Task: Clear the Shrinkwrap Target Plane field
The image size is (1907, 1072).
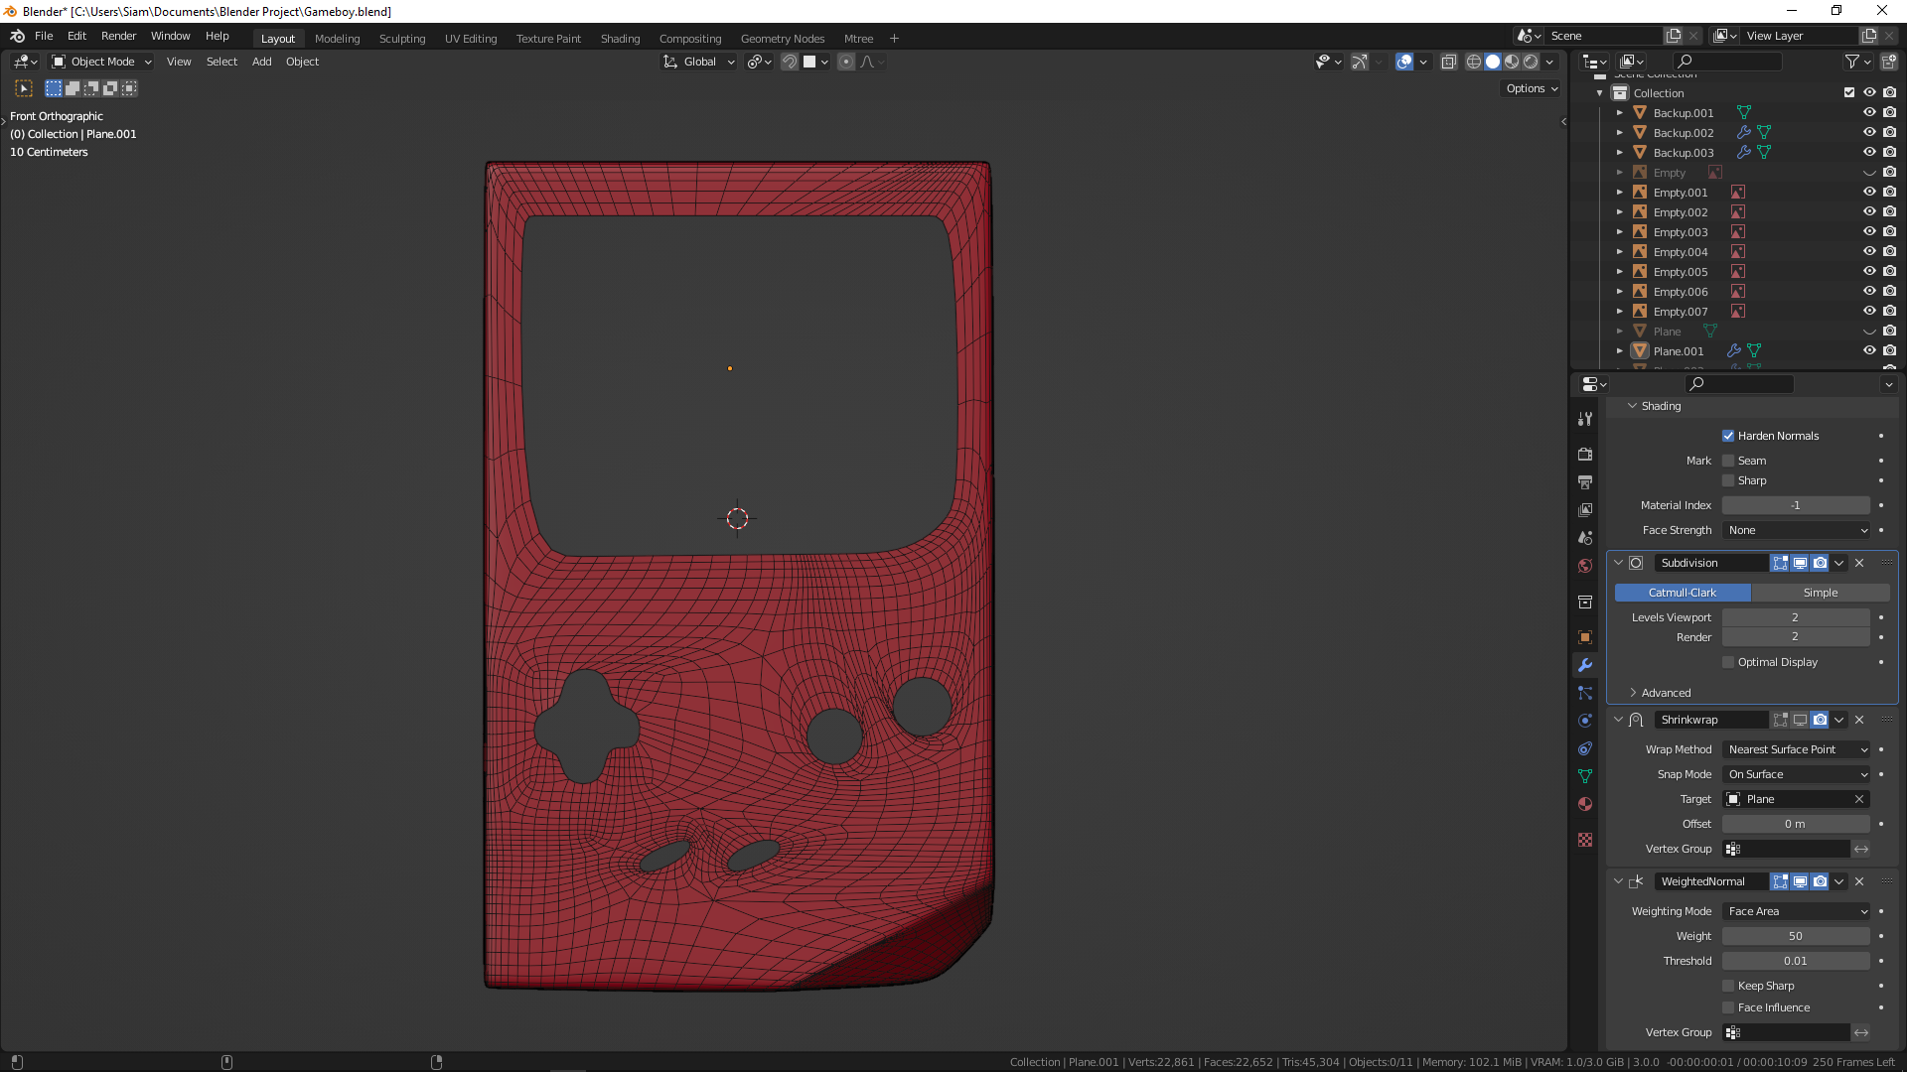Action: coord(1859,799)
